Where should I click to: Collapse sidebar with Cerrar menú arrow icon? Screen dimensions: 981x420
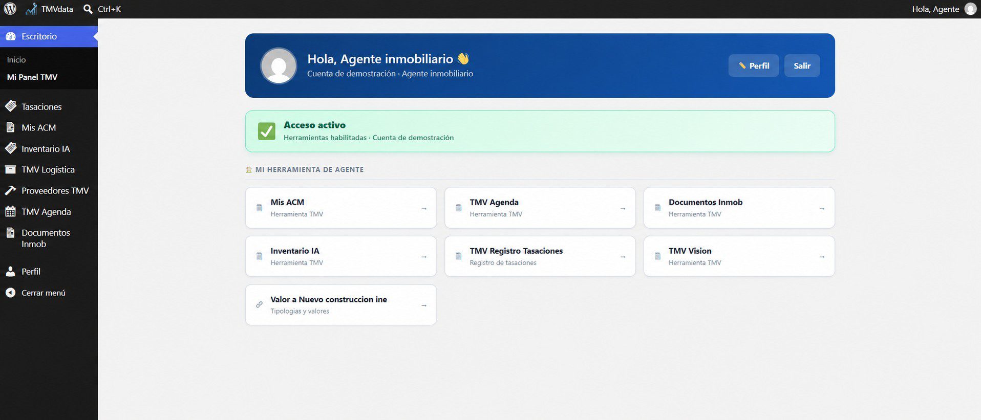[x=10, y=293]
